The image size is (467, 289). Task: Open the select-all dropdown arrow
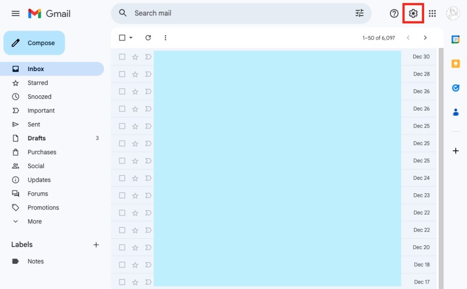pyautogui.click(x=131, y=38)
